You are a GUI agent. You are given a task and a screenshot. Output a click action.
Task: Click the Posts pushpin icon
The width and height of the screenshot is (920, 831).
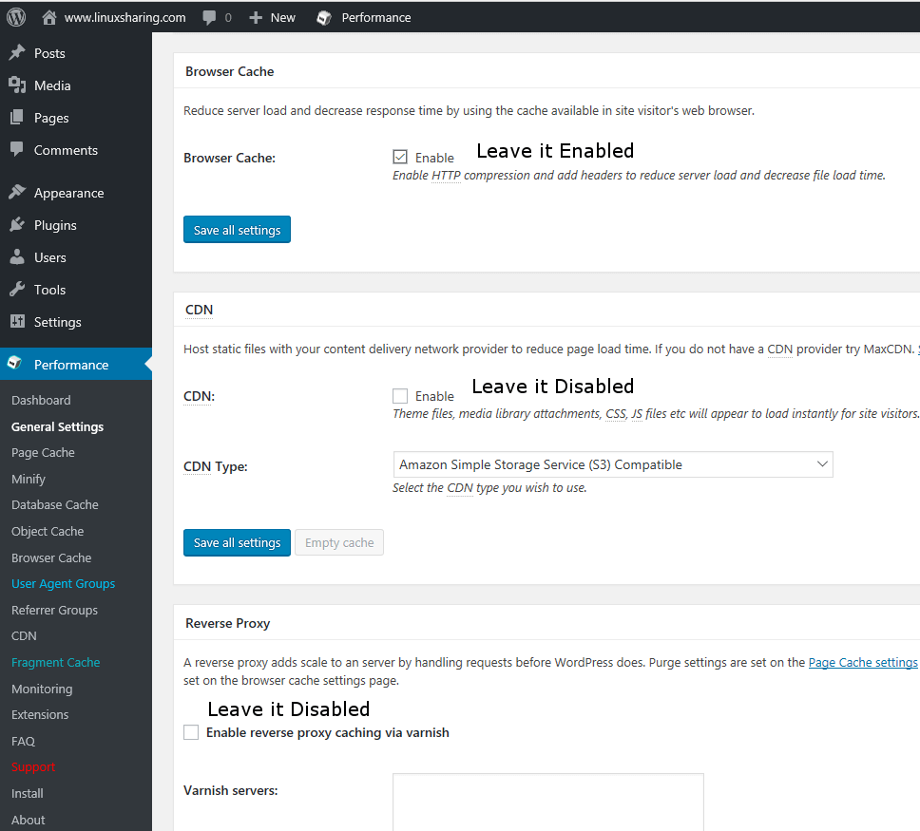coord(17,53)
